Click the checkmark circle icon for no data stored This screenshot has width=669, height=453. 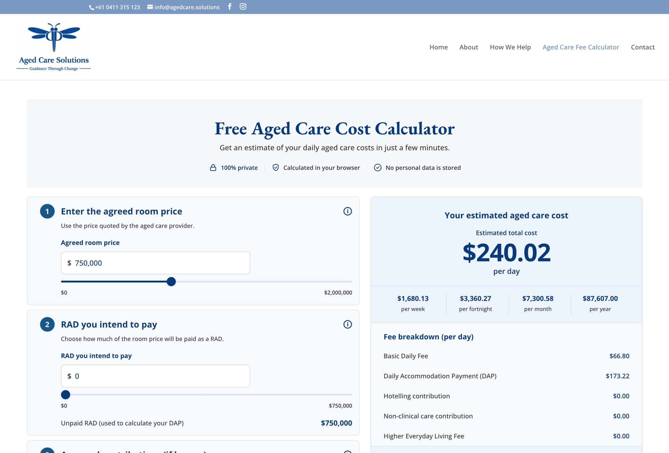pyautogui.click(x=378, y=167)
